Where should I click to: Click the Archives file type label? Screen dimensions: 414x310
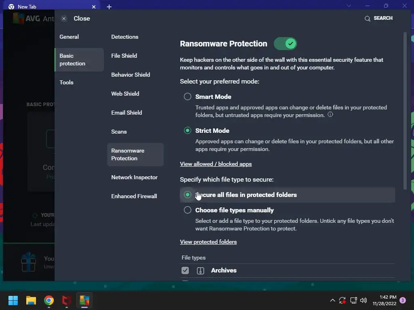[x=224, y=270]
